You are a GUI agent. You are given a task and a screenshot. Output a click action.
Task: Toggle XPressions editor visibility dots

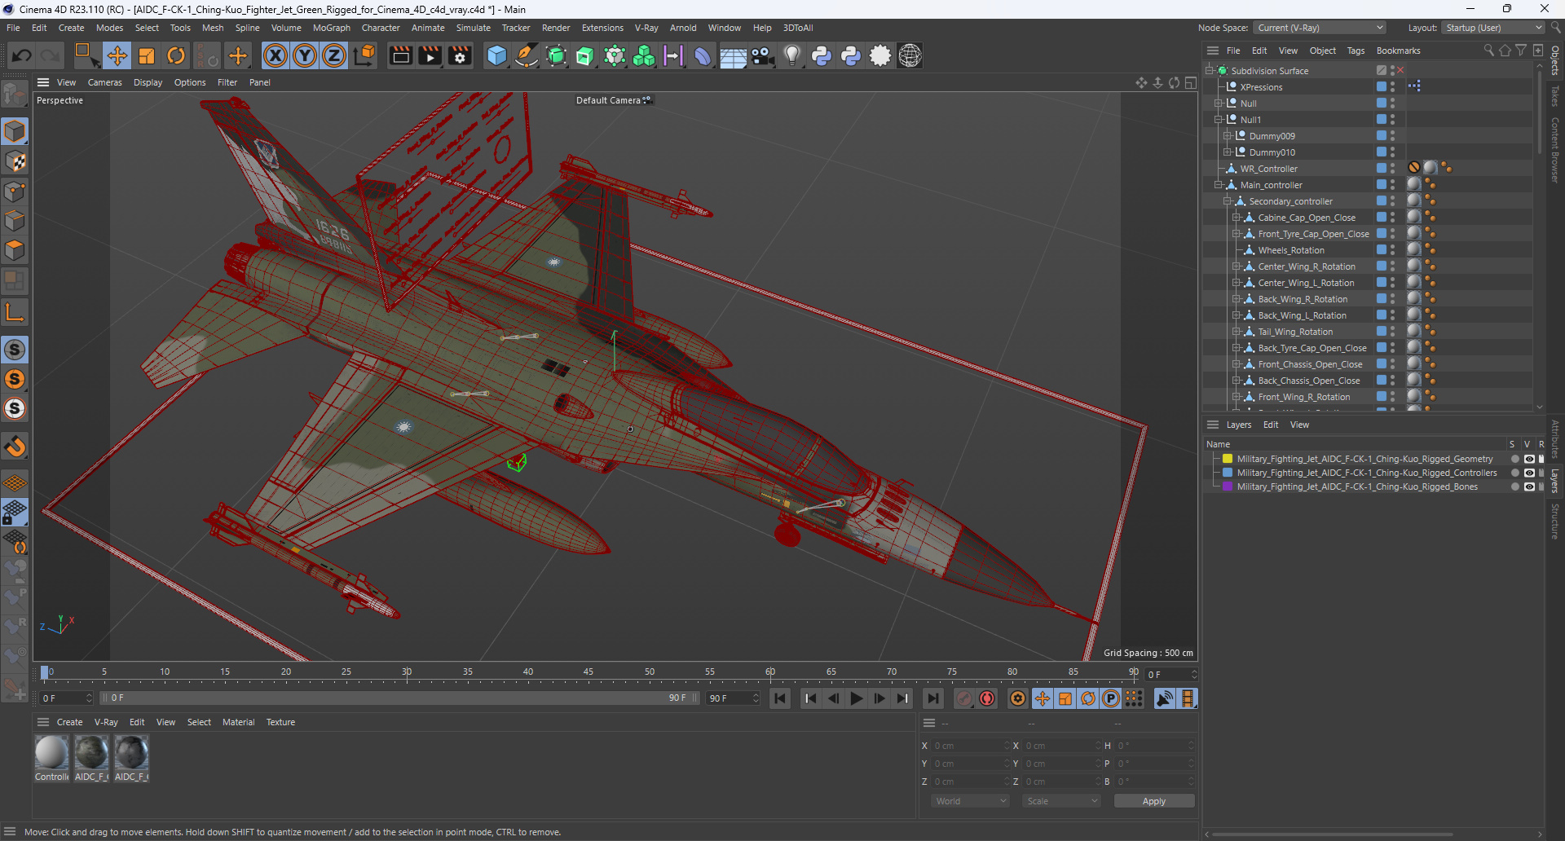click(1392, 87)
